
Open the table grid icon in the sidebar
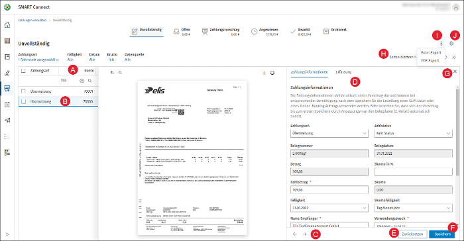tap(7, 41)
